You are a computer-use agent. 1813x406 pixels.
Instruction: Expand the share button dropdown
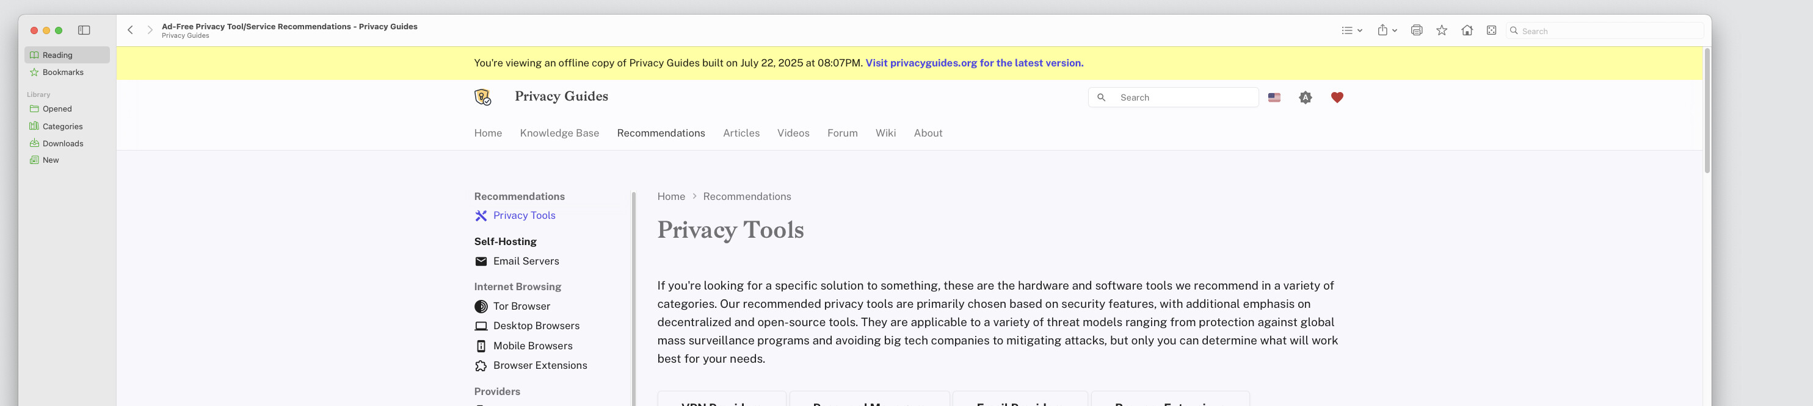click(x=1387, y=30)
